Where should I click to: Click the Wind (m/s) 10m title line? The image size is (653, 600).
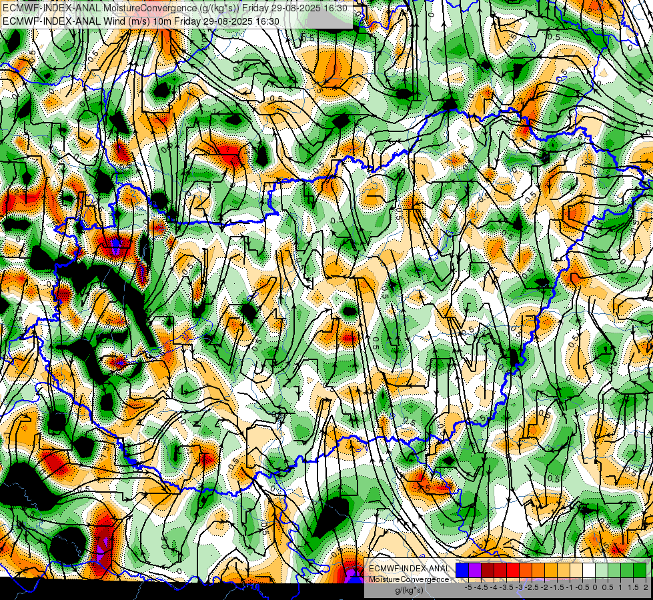click(x=141, y=21)
